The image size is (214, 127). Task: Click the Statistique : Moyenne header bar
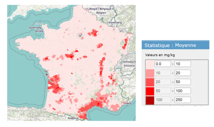(x=175, y=45)
